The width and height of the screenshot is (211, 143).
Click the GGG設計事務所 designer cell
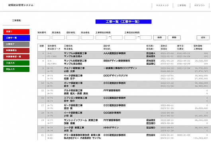(x=112, y=113)
